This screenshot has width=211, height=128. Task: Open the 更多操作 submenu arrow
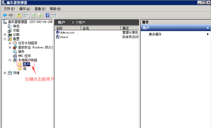point(208,34)
